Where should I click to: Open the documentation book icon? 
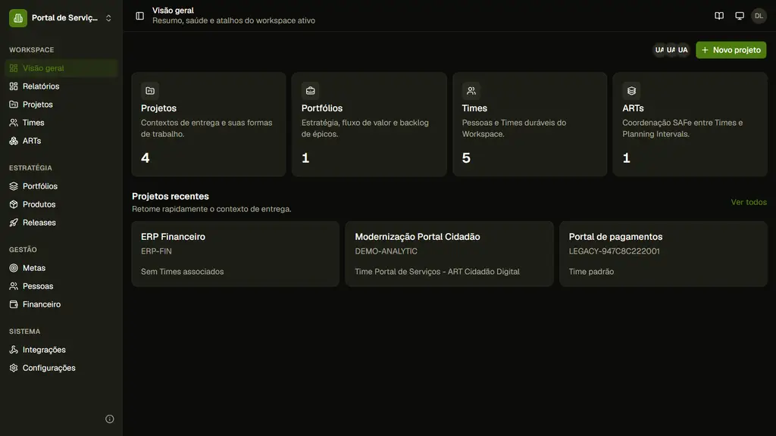tap(719, 16)
